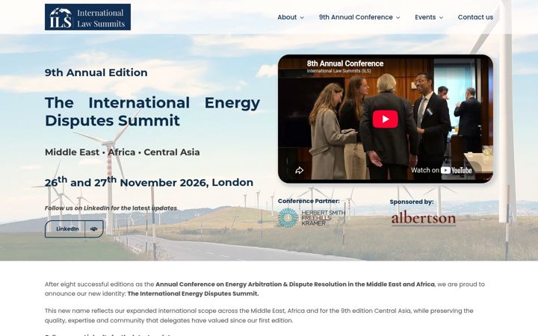Click Follow us on LinkedIn for latest updates

coord(111,208)
